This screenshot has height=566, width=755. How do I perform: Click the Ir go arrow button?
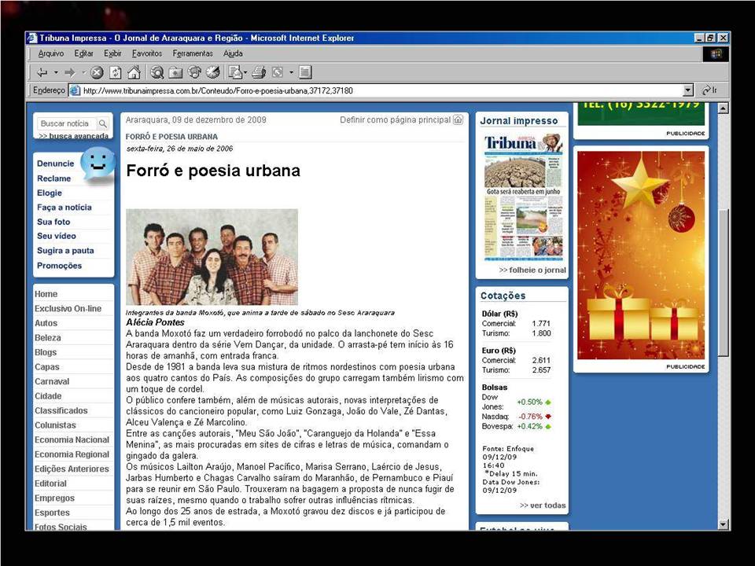[x=709, y=90]
